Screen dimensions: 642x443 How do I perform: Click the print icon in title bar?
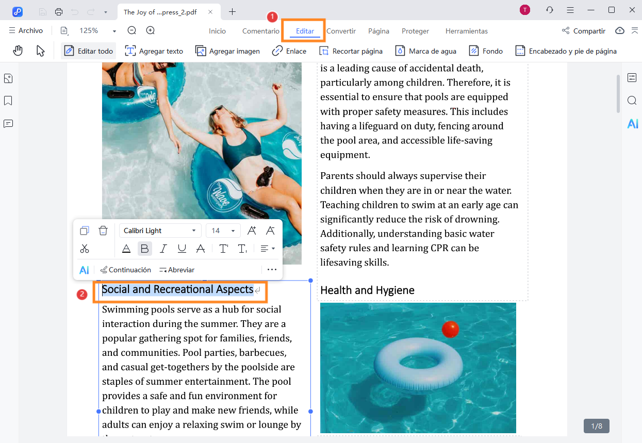(x=59, y=12)
